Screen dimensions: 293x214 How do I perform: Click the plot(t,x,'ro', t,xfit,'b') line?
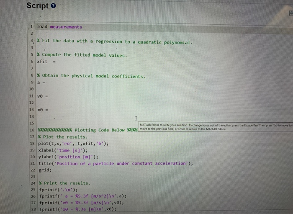(x=73, y=144)
